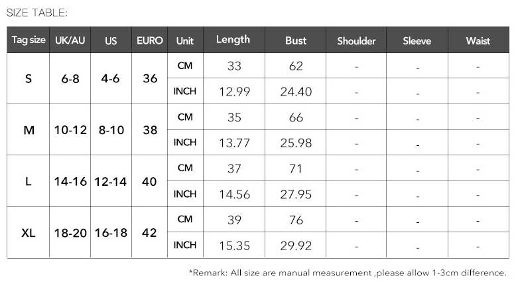The height and width of the screenshot is (286, 516).
Task: Select the Shoulder column header
Action: (356, 40)
